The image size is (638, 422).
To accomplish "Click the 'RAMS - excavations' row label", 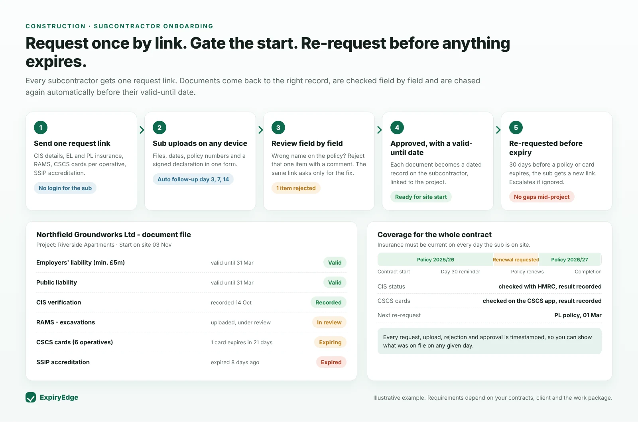I will 65,322.
